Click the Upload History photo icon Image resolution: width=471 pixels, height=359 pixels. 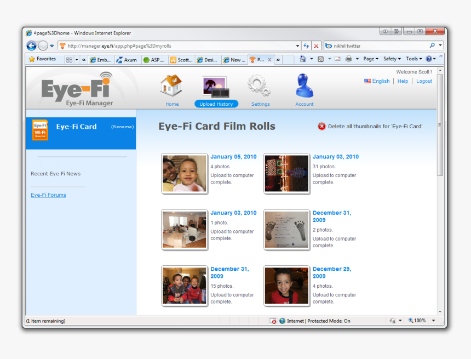216,87
